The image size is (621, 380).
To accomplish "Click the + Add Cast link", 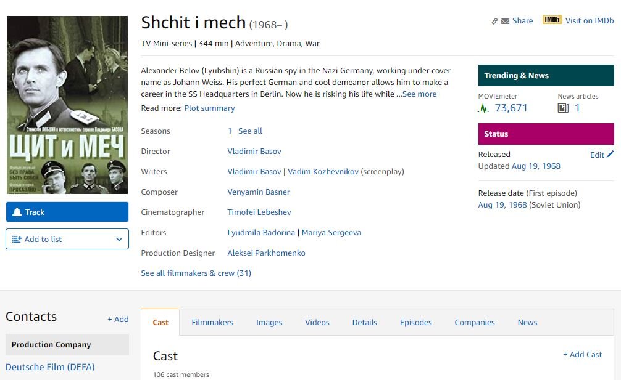I will coord(582,354).
